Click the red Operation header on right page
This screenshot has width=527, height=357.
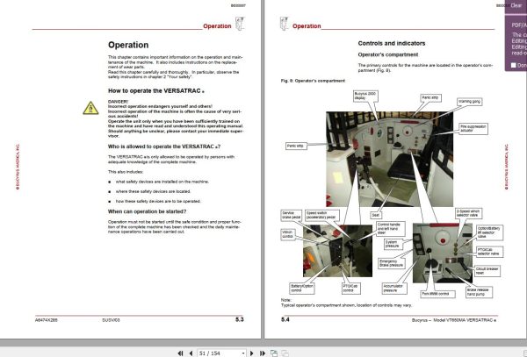tap(307, 26)
